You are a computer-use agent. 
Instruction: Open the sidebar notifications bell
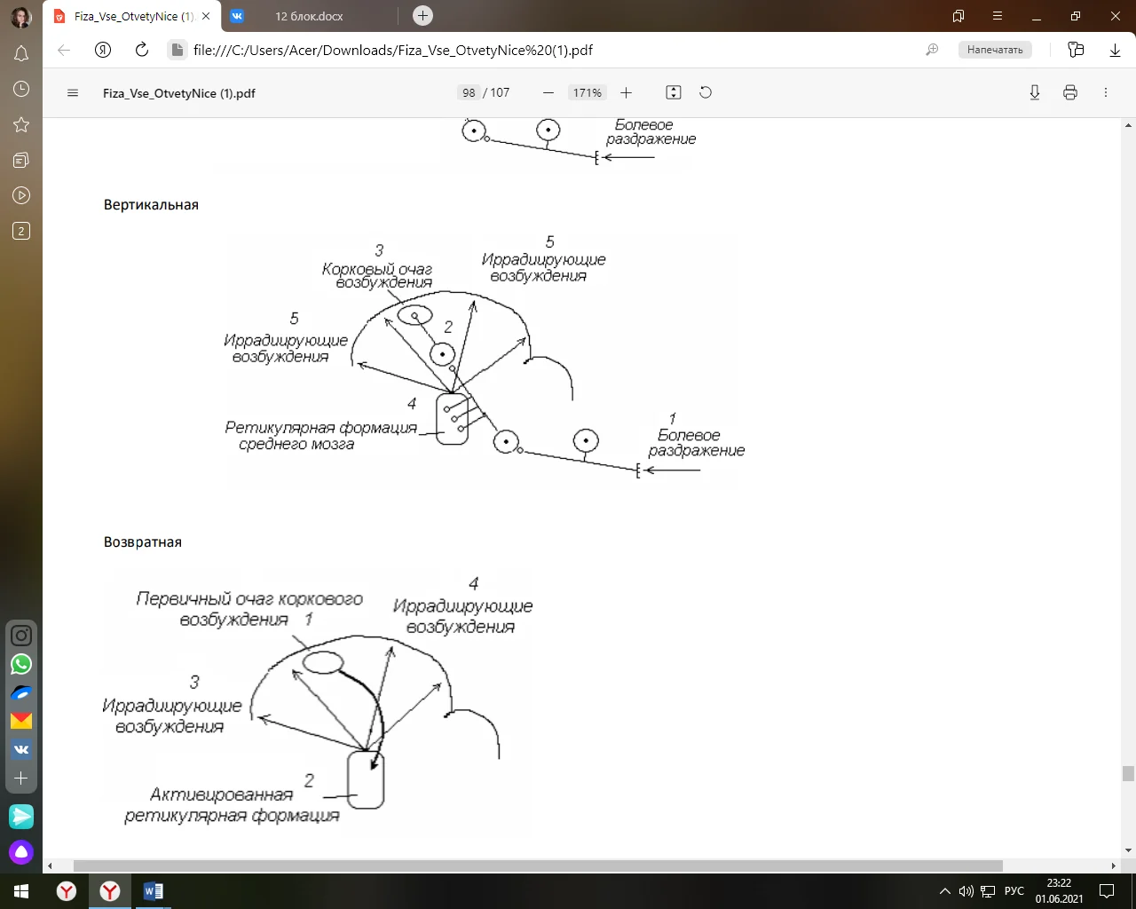21,54
